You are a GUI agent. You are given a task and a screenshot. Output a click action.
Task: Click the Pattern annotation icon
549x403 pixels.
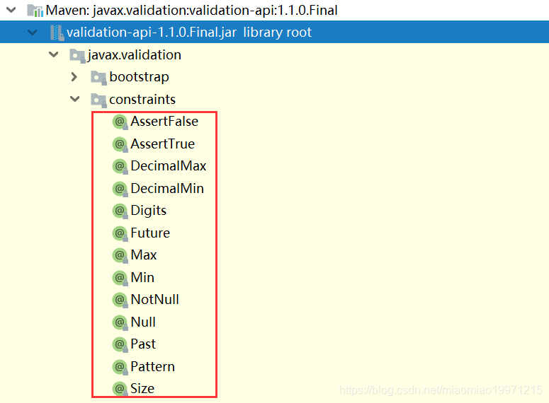tap(120, 367)
